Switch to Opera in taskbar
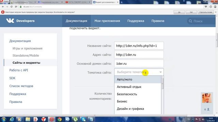 click(51, 119)
